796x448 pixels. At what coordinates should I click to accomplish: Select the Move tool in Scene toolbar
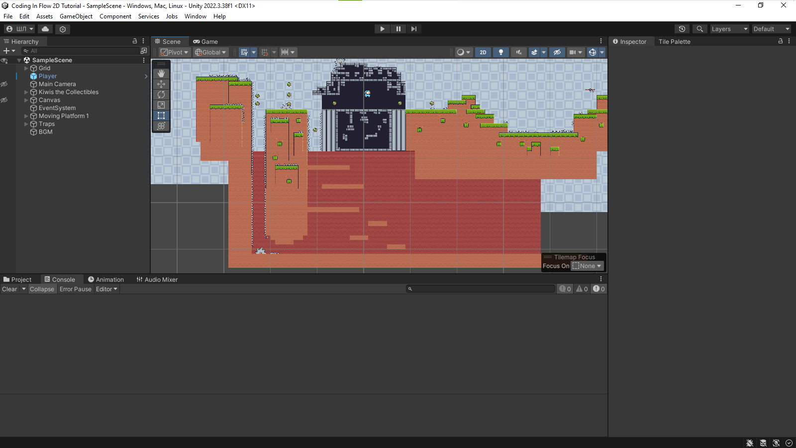point(161,84)
